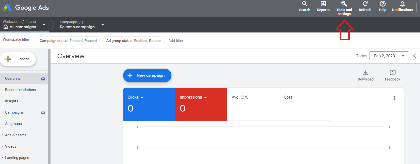Download the overview report
Screen dimensions: 420x164
pos(366,75)
